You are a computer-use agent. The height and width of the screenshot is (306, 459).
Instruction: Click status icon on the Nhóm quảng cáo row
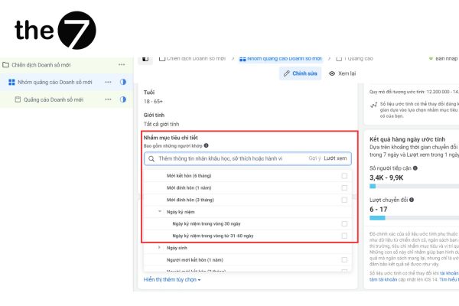pyautogui.click(x=123, y=82)
